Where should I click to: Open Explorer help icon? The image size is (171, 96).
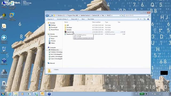pyautogui.click(x=148, y=19)
